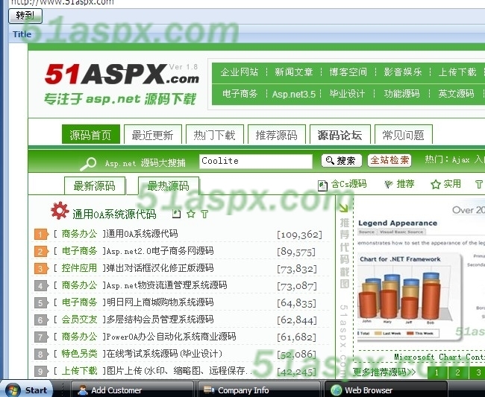The width and height of the screenshot is (485, 397).
Task: Select the 源码首页 navigation tab
Action: [90, 135]
